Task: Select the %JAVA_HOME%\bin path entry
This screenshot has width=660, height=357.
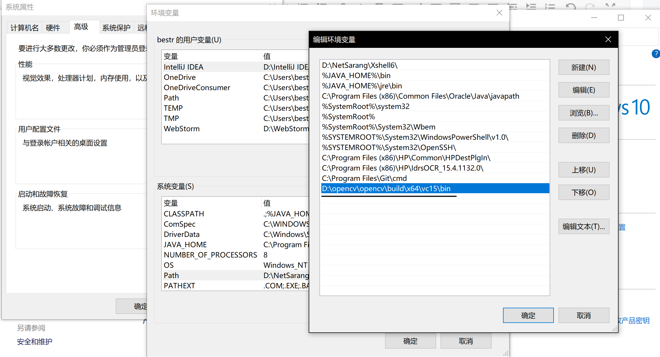Action: click(356, 75)
